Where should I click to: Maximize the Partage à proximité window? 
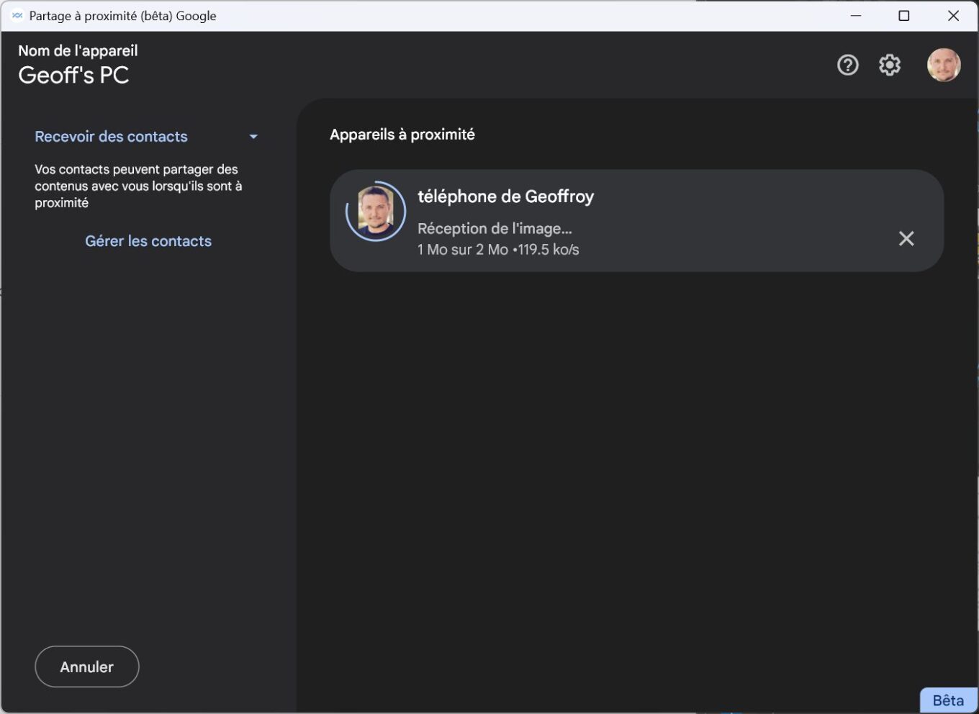pos(904,16)
